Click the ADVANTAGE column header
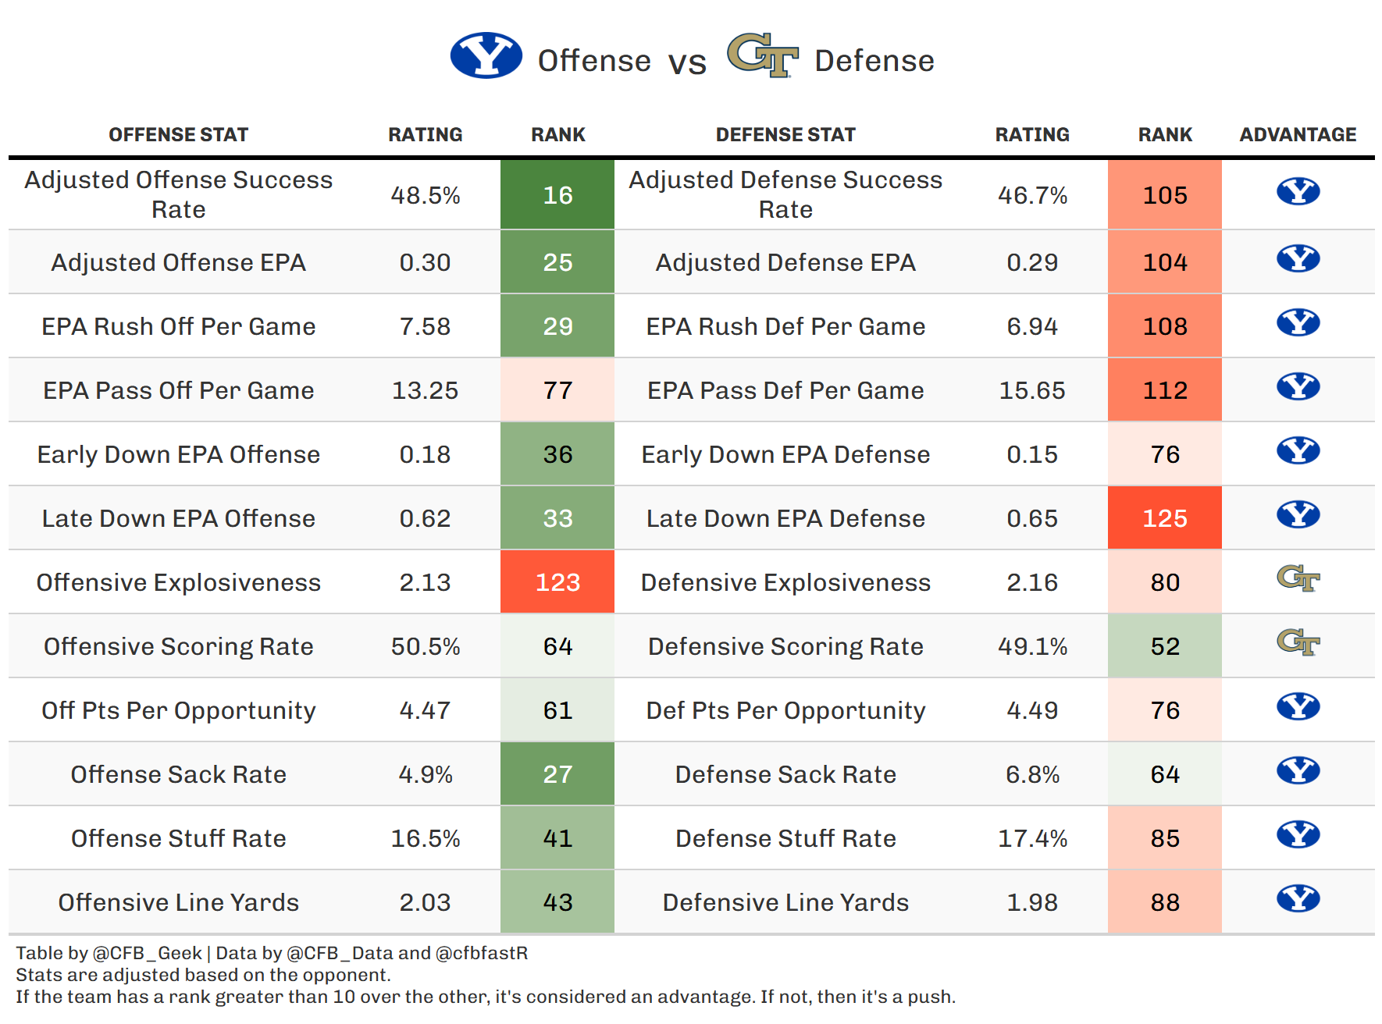1382x1024 pixels. pos(1298,135)
